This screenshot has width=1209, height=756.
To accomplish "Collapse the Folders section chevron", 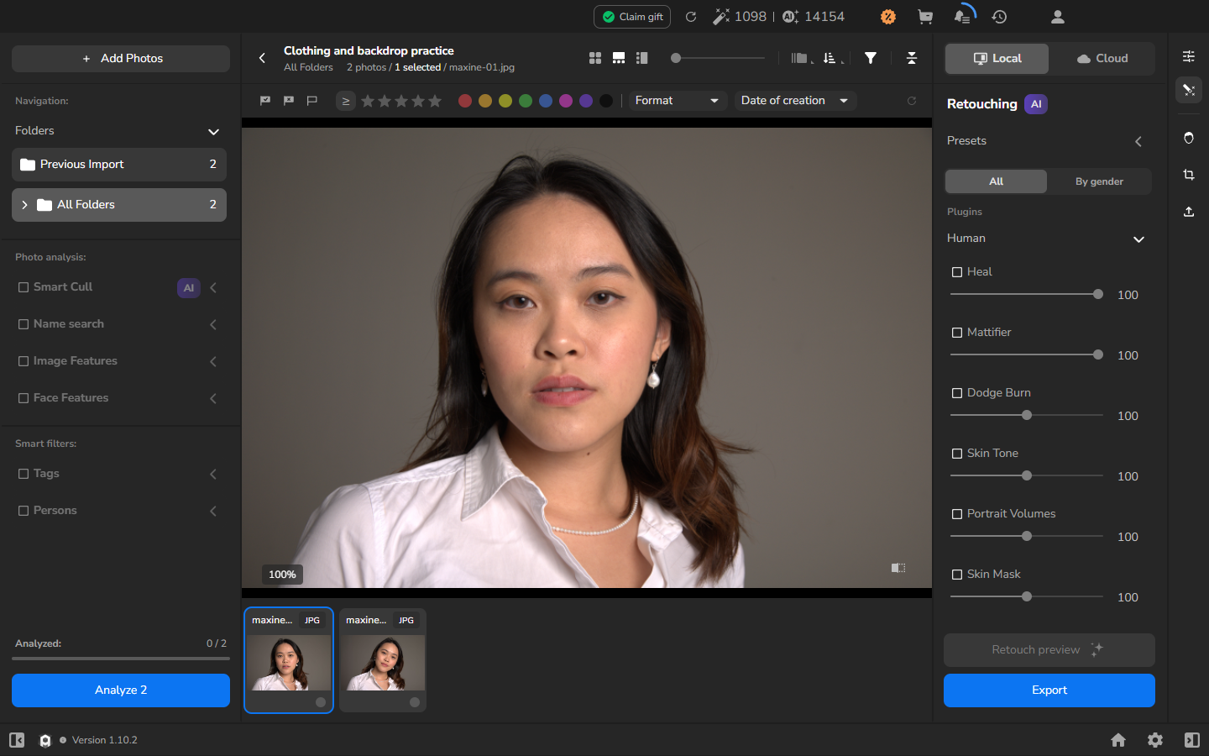I will point(213,132).
